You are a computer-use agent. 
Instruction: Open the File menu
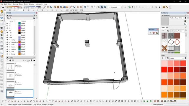coord(2,4)
